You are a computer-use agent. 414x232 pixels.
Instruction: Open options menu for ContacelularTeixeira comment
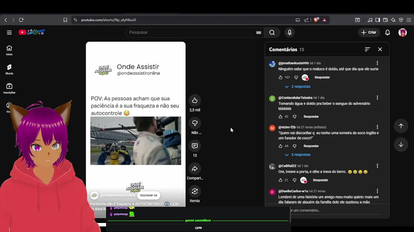377,98
